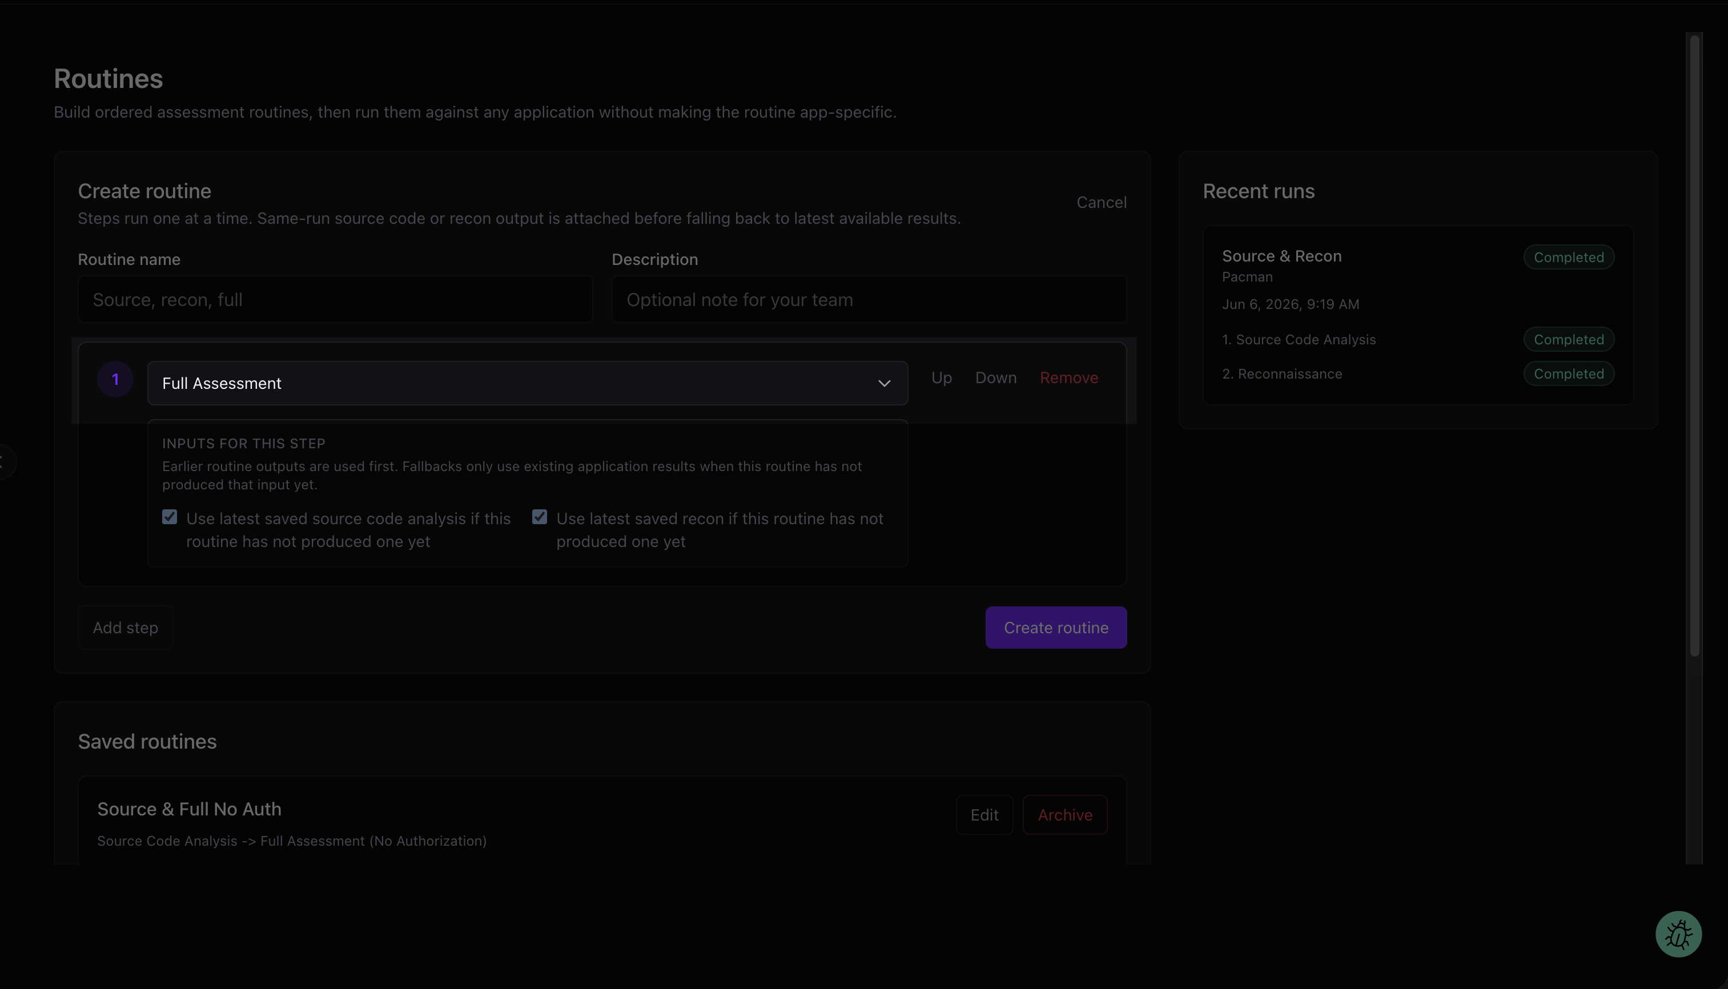This screenshot has height=989, width=1728.
Task: Add a new step to routine
Action: (x=126, y=628)
